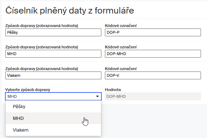The height and width of the screenshot is (138, 207).
Task: Select 'Pěšky' from the dropdown list
Action: (53, 107)
